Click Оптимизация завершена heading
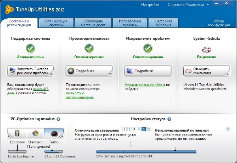Viewport: 237px width, 163px height. click(97, 130)
